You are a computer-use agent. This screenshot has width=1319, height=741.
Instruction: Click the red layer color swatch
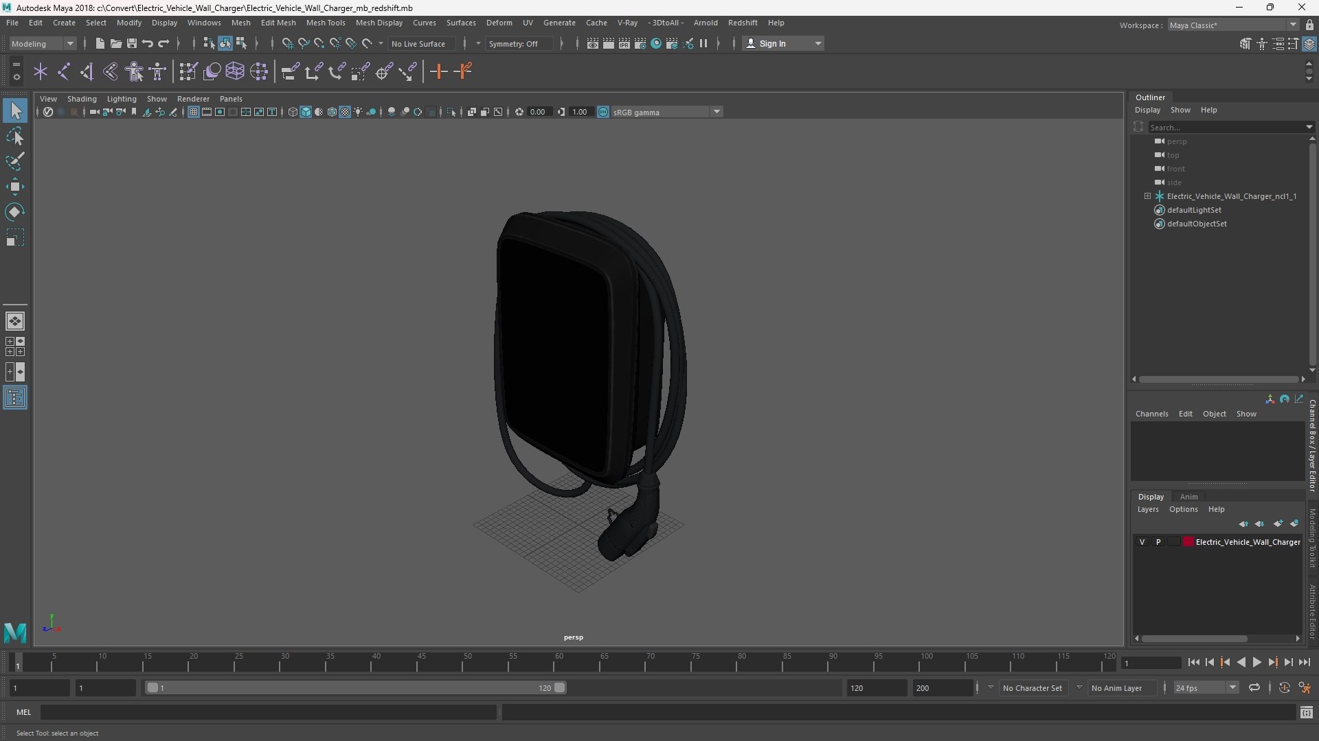coord(1188,542)
